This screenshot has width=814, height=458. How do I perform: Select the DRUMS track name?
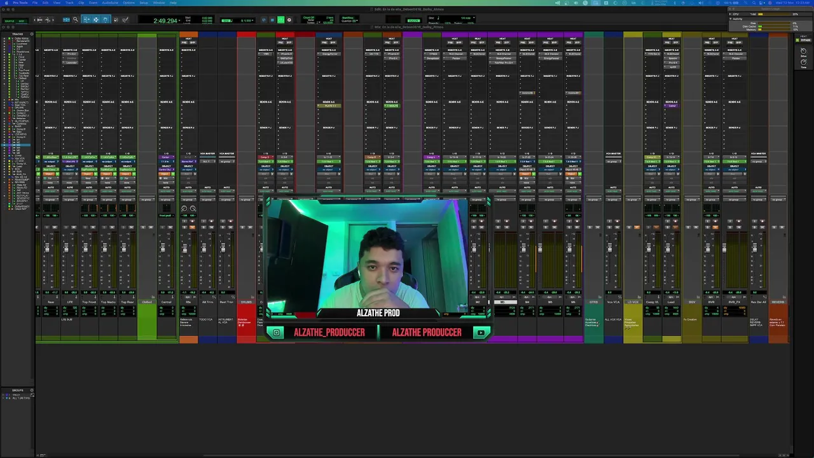tap(246, 302)
